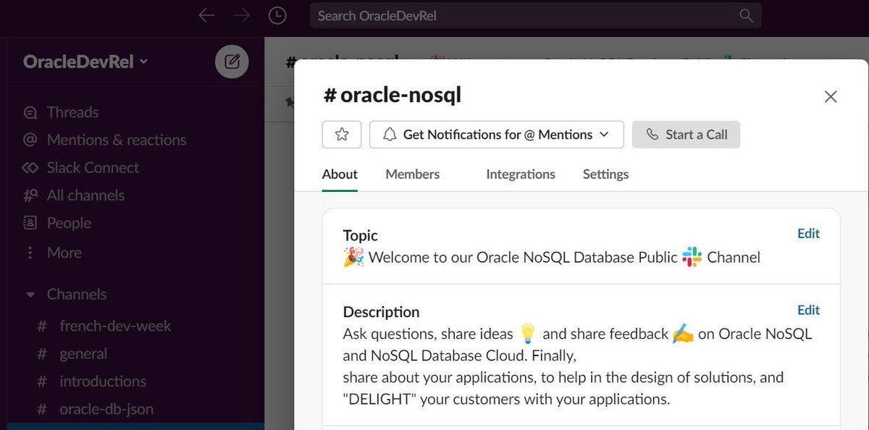The width and height of the screenshot is (869, 430).
Task: Click the three-dot icon beside More
Action: (30, 253)
